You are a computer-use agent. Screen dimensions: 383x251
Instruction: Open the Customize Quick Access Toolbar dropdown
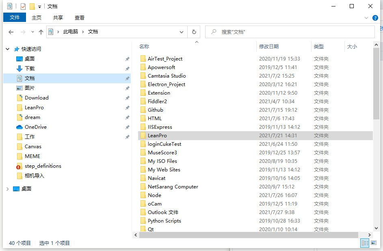click(39, 6)
